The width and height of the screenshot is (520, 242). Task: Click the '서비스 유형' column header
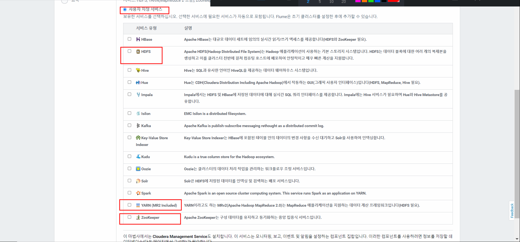pos(146,28)
